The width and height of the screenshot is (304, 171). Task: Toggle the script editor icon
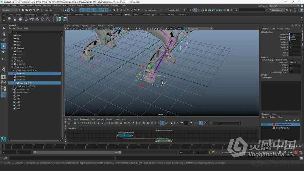301,158
